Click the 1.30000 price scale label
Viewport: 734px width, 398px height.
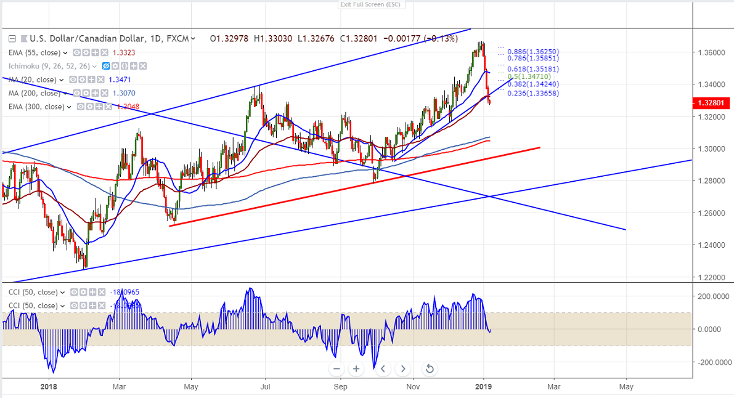(711, 149)
